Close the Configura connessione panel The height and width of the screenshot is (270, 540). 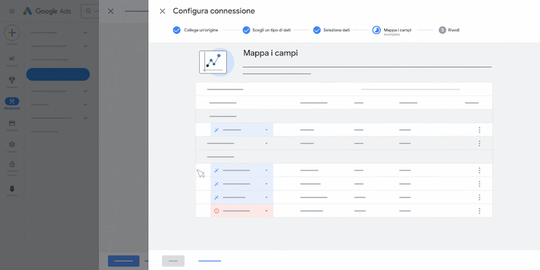pos(162,11)
